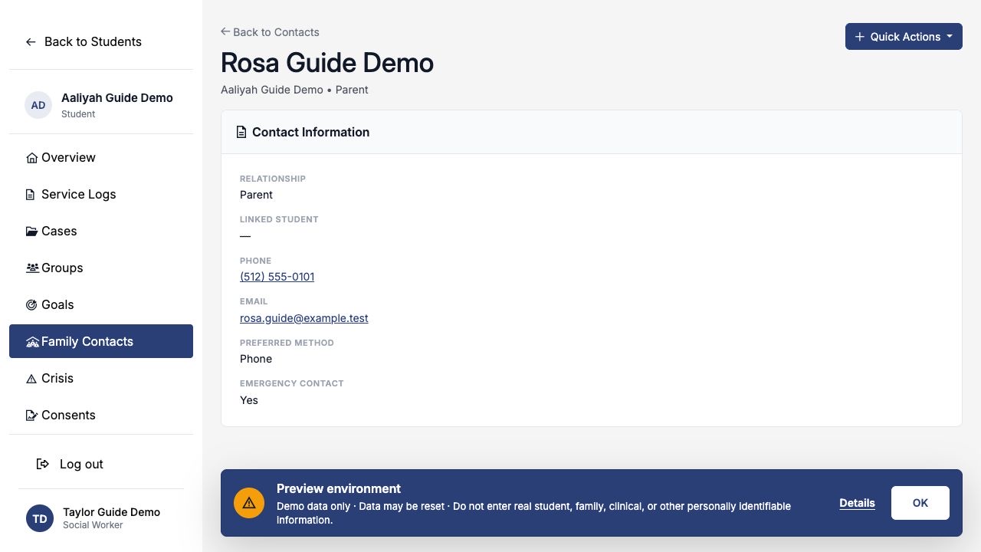Select Family Contacts in sidebar

(101, 341)
